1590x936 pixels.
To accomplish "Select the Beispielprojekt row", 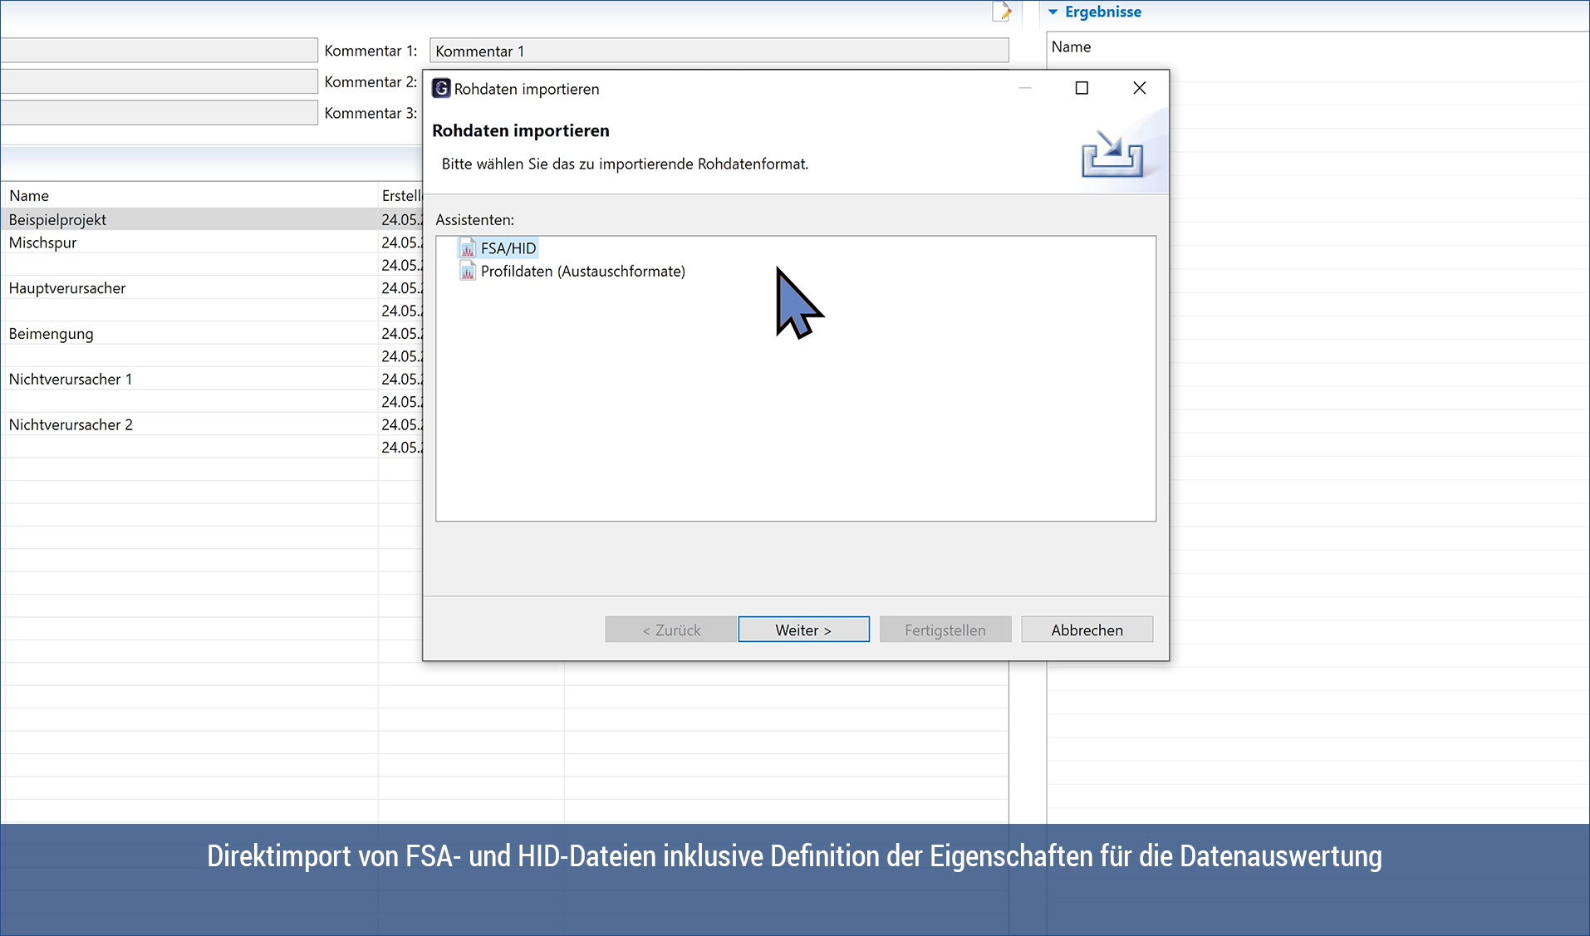I will [x=212, y=219].
